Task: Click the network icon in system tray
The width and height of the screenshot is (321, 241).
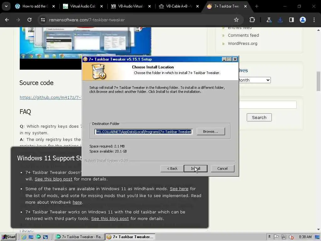Action: [x=284, y=237]
